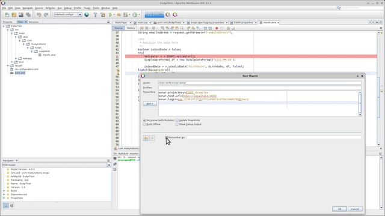Click the red breakpoint icon in editor toolbar
The image size is (385, 216).
[x=217, y=28]
